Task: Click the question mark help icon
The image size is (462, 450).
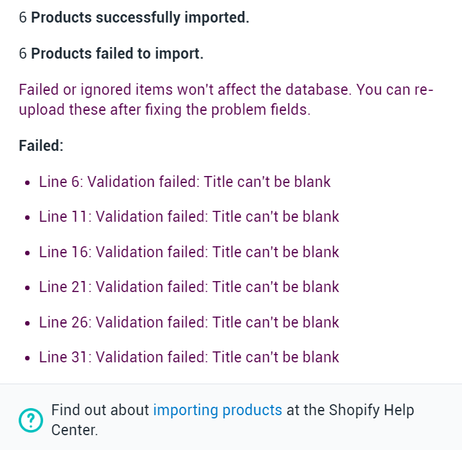Action: pyautogui.click(x=30, y=420)
